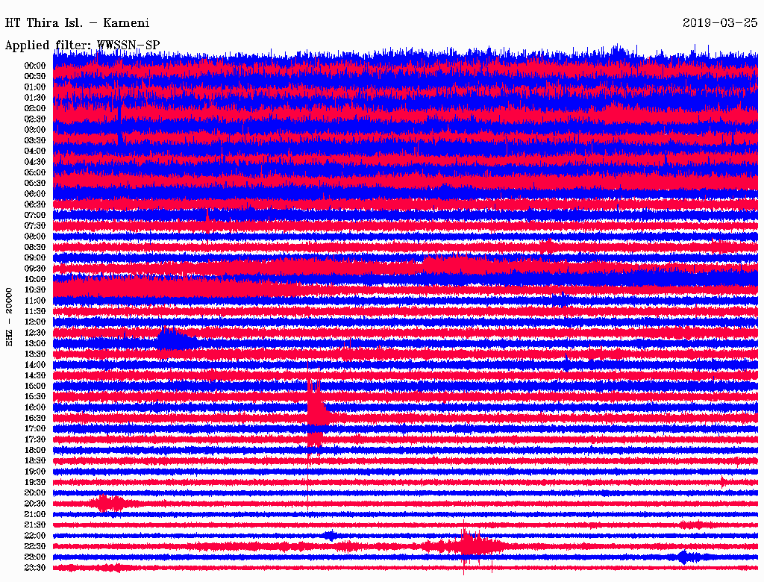Click the 00:30 time label
Image resolution: width=764 pixels, height=582 pixels.
[x=35, y=77]
